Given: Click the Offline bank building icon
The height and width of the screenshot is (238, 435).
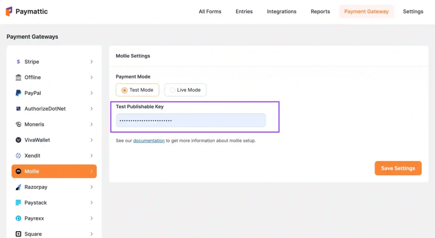Looking at the screenshot, I should (18, 77).
